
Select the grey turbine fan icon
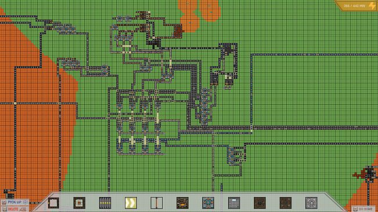pos(311,203)
